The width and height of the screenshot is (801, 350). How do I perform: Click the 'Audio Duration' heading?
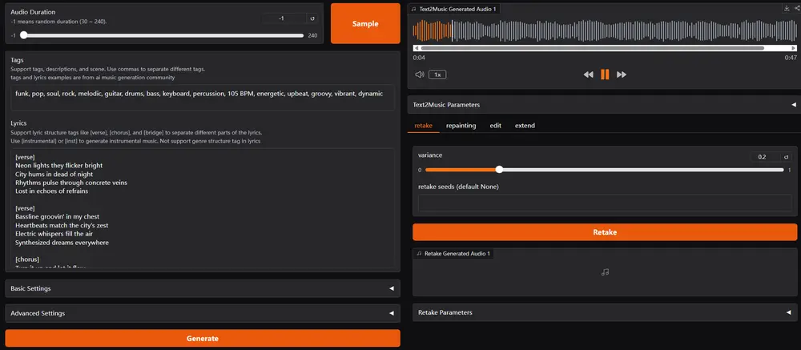tap(33, 12)
